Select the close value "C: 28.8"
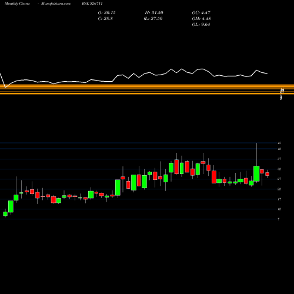The width and height of the screenshot is (294, 294). [105, 19]
